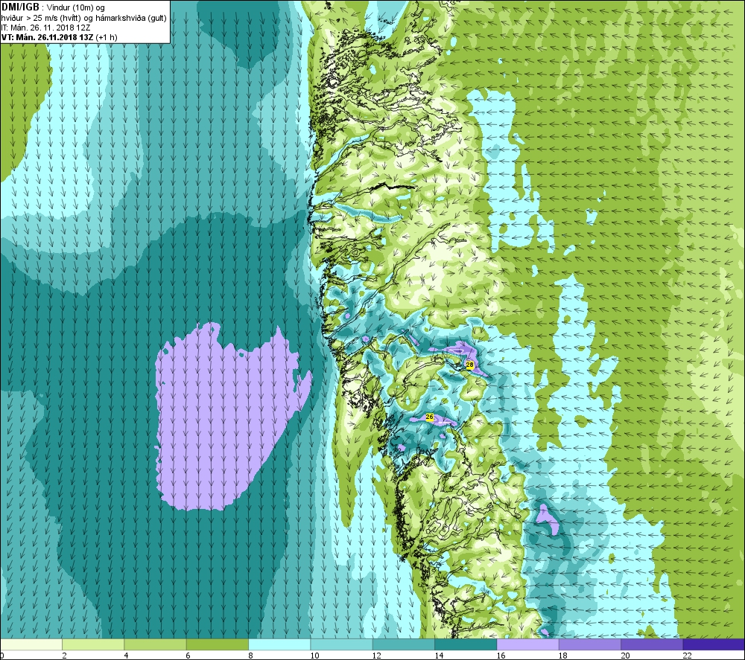Select the 8–10 m/s legend color
The image size is (745, 660).
pos(279,644)
